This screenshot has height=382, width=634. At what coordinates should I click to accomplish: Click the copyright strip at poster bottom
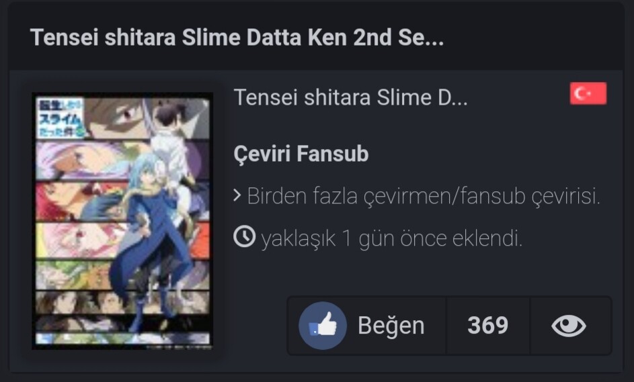click(178, 346)
